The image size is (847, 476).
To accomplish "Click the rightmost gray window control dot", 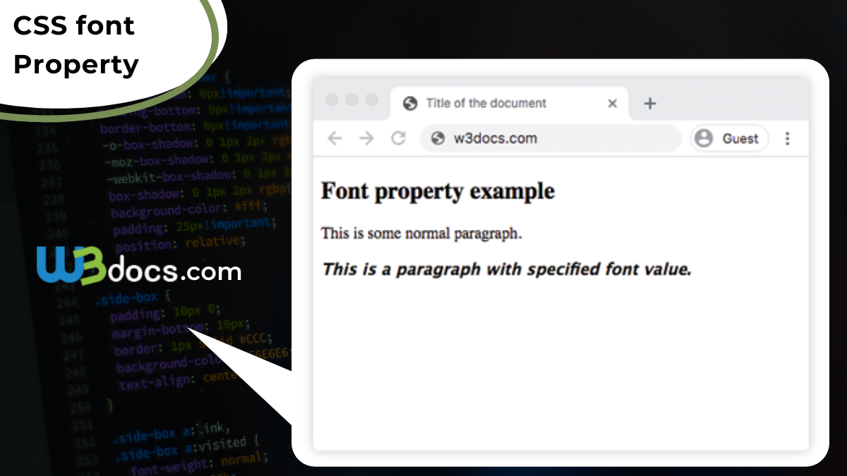I will coord(371,100).
